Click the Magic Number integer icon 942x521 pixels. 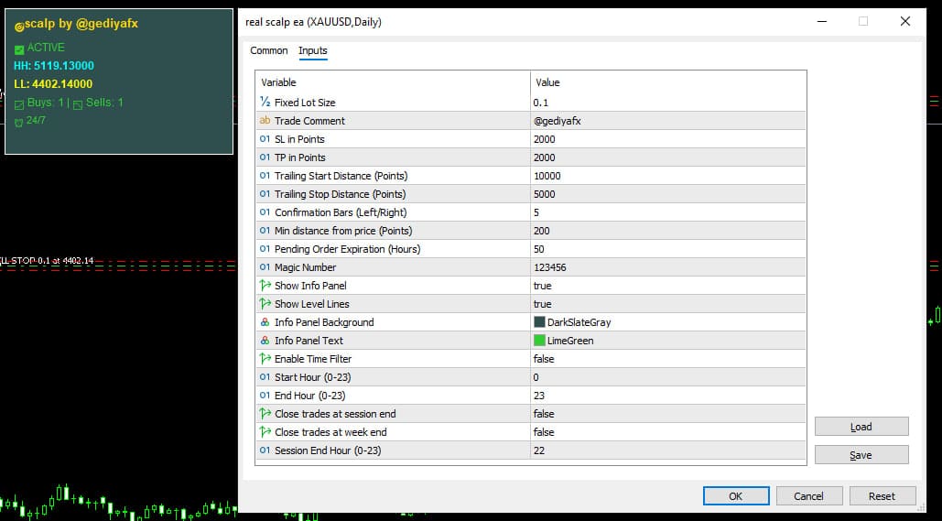pos(265,267)
